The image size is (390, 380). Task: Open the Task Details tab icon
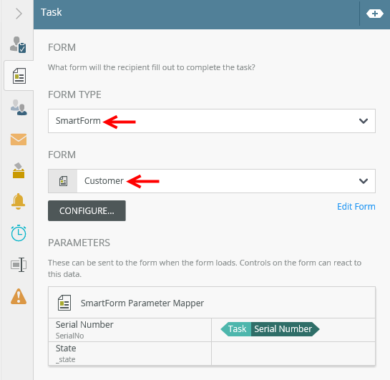18,45
